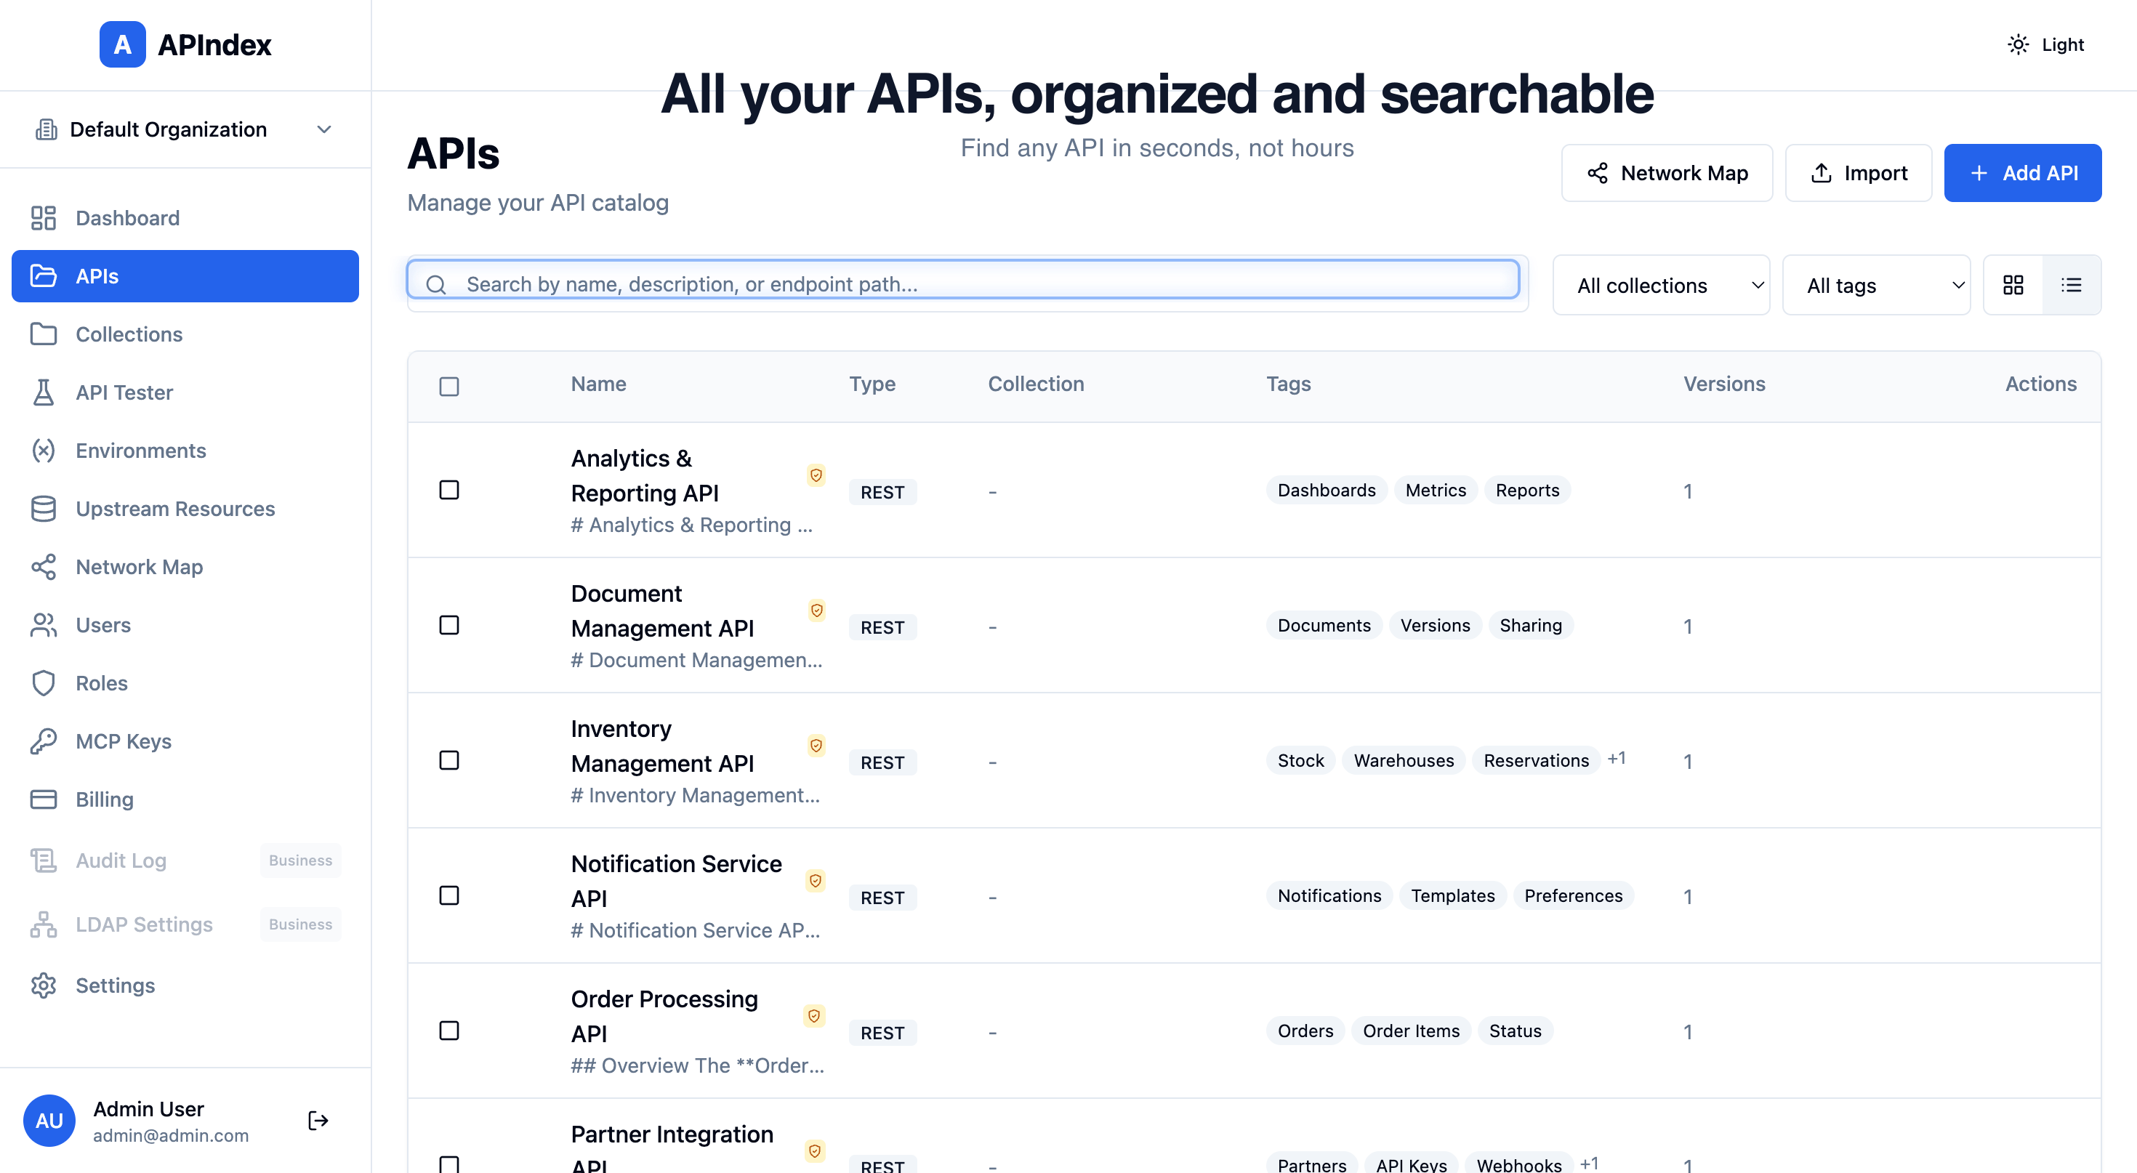Click the AU user avatar

49,1121
